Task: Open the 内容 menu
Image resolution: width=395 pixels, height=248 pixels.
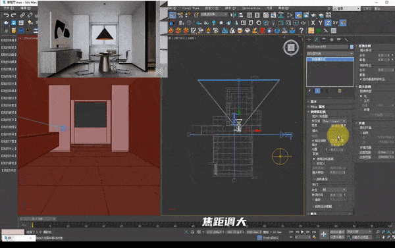Action: (x=269, y=9)
